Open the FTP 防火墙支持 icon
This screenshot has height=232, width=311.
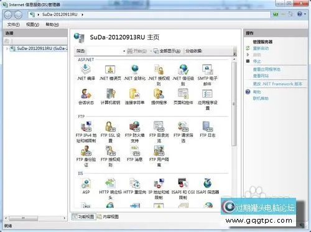[x=134, y=132]
